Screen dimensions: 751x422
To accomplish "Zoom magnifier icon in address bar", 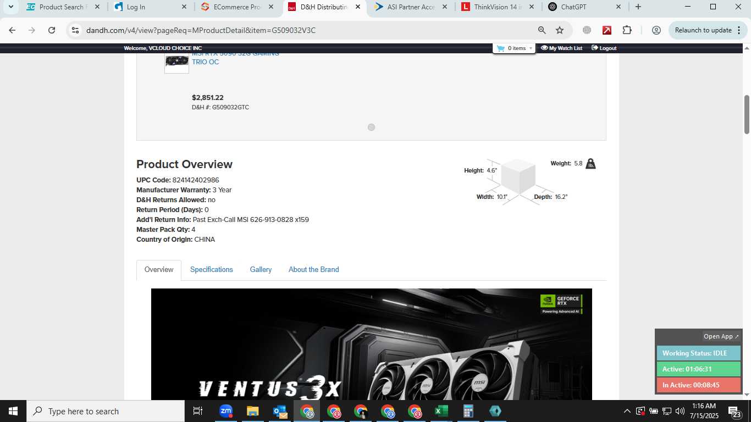I will click(x=542, y=30).
